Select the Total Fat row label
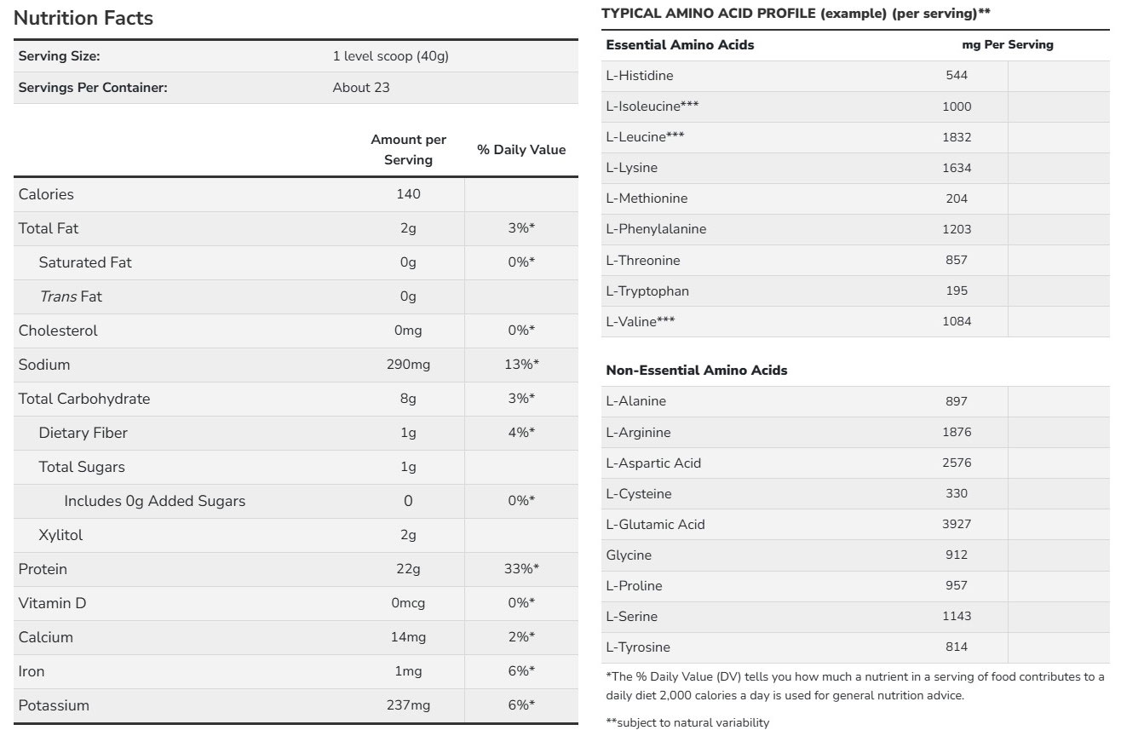Viewport: 1121px width, 736px height. tap(49, 228)
